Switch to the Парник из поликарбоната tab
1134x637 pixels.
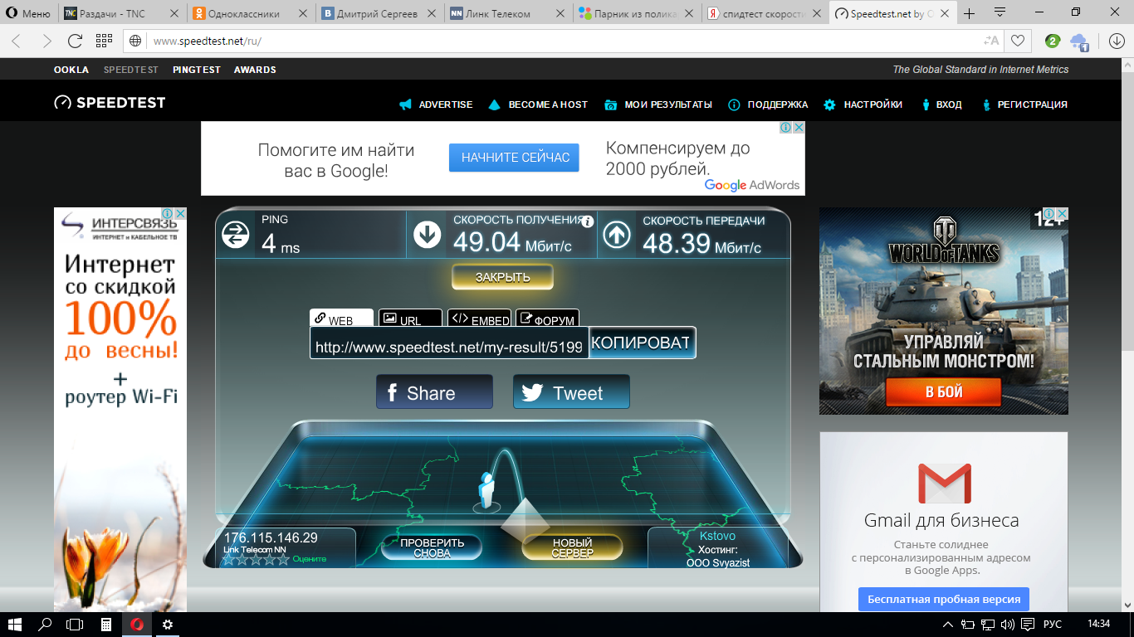tap(636, 13)
